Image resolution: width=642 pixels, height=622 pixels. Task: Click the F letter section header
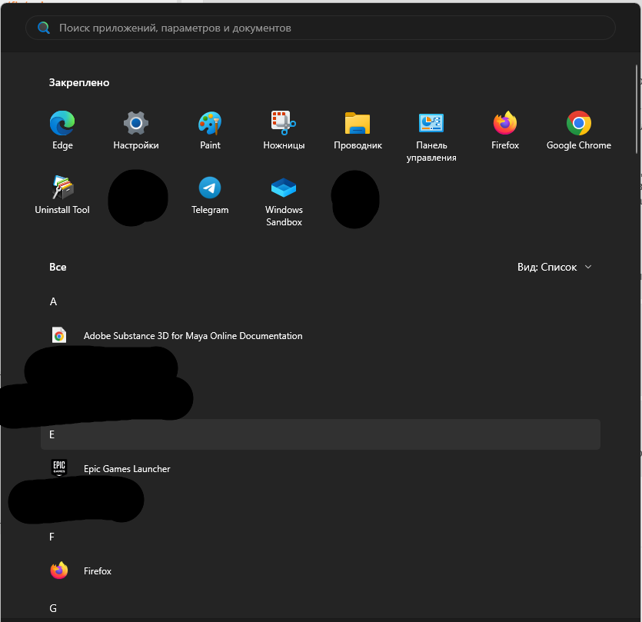52,537
